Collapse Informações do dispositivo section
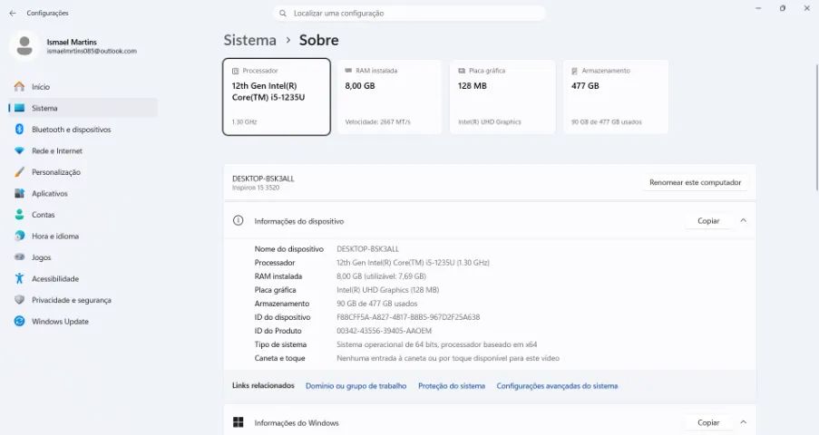 click(x=743, y=221)
